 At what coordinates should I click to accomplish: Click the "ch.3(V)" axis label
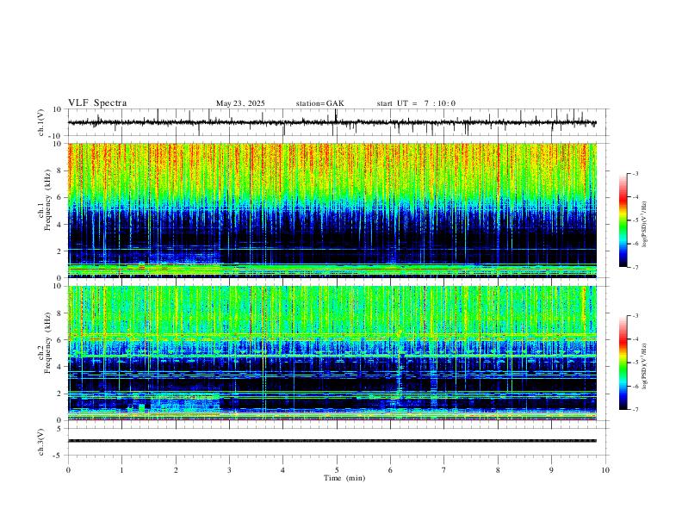(x=41, y=442)
